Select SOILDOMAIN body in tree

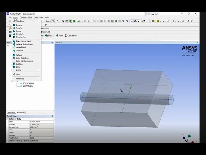(28, 84)
